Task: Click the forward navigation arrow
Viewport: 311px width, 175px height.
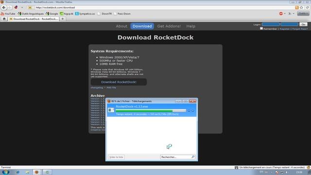Action: (x=10, y=8)
